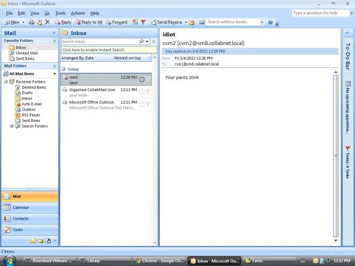Viewport: 355px width, 266px height.
Task: Toggle follow-up flag on cvm2 message
Action: (x=148, y=79)
